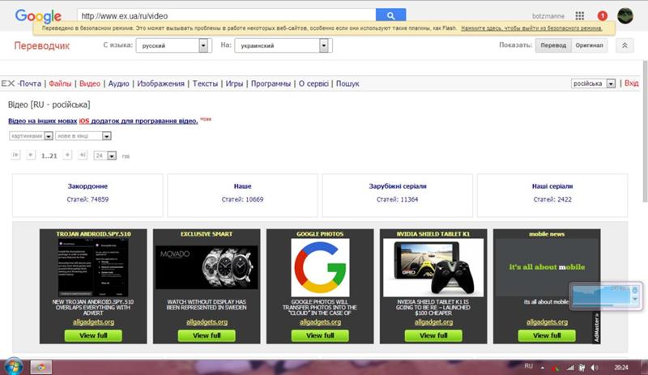648x375 pixels.
Task: Click the URL input field
Action: (x=226, y=15)
